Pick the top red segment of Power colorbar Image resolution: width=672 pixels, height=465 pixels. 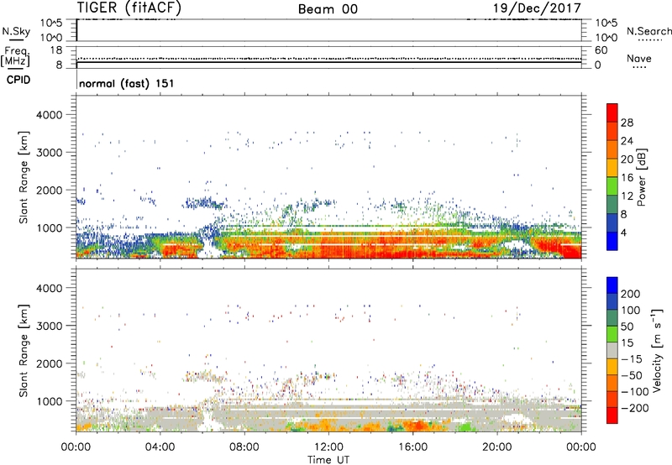tap(612, 112)
